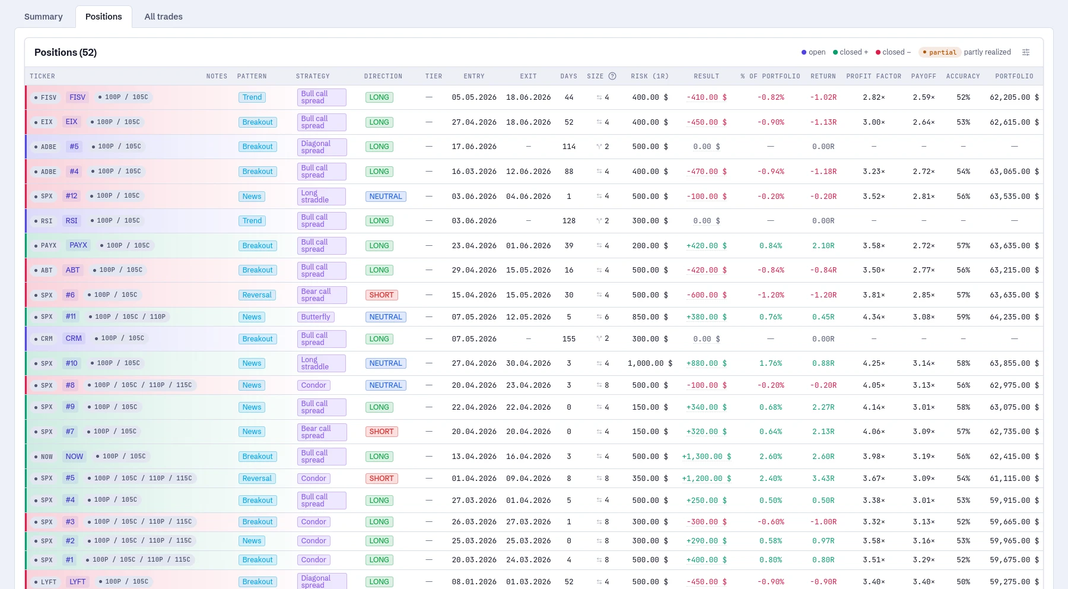Viewport: 1068px width, 589px height.
Task: Click the Reversal tag in SPX #6 row
Action: [x=257, y=295]
